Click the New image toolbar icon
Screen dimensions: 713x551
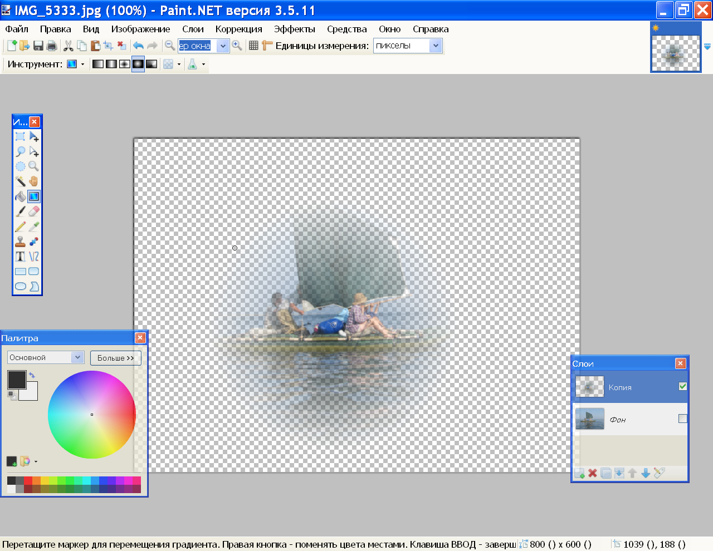tap(12, 46)
